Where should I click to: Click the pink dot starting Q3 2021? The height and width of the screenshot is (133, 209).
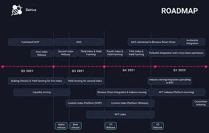coord(53,66)
